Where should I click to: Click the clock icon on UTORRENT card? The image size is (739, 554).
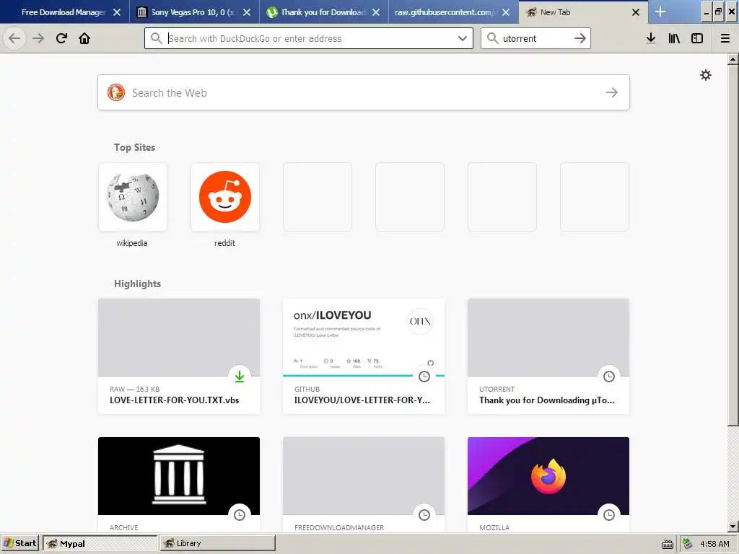click(x=609, y=377)
